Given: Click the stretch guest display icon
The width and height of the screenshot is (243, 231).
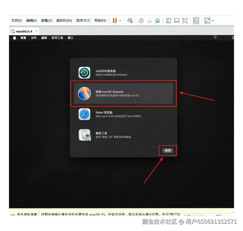Looking at the screenshot, I should 207,21.
